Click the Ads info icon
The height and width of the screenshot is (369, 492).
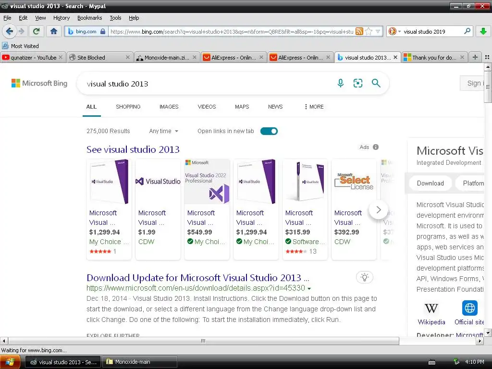376,147
